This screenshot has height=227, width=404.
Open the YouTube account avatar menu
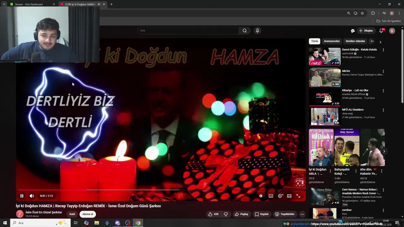pyautogui.click(x=392, y=31)
